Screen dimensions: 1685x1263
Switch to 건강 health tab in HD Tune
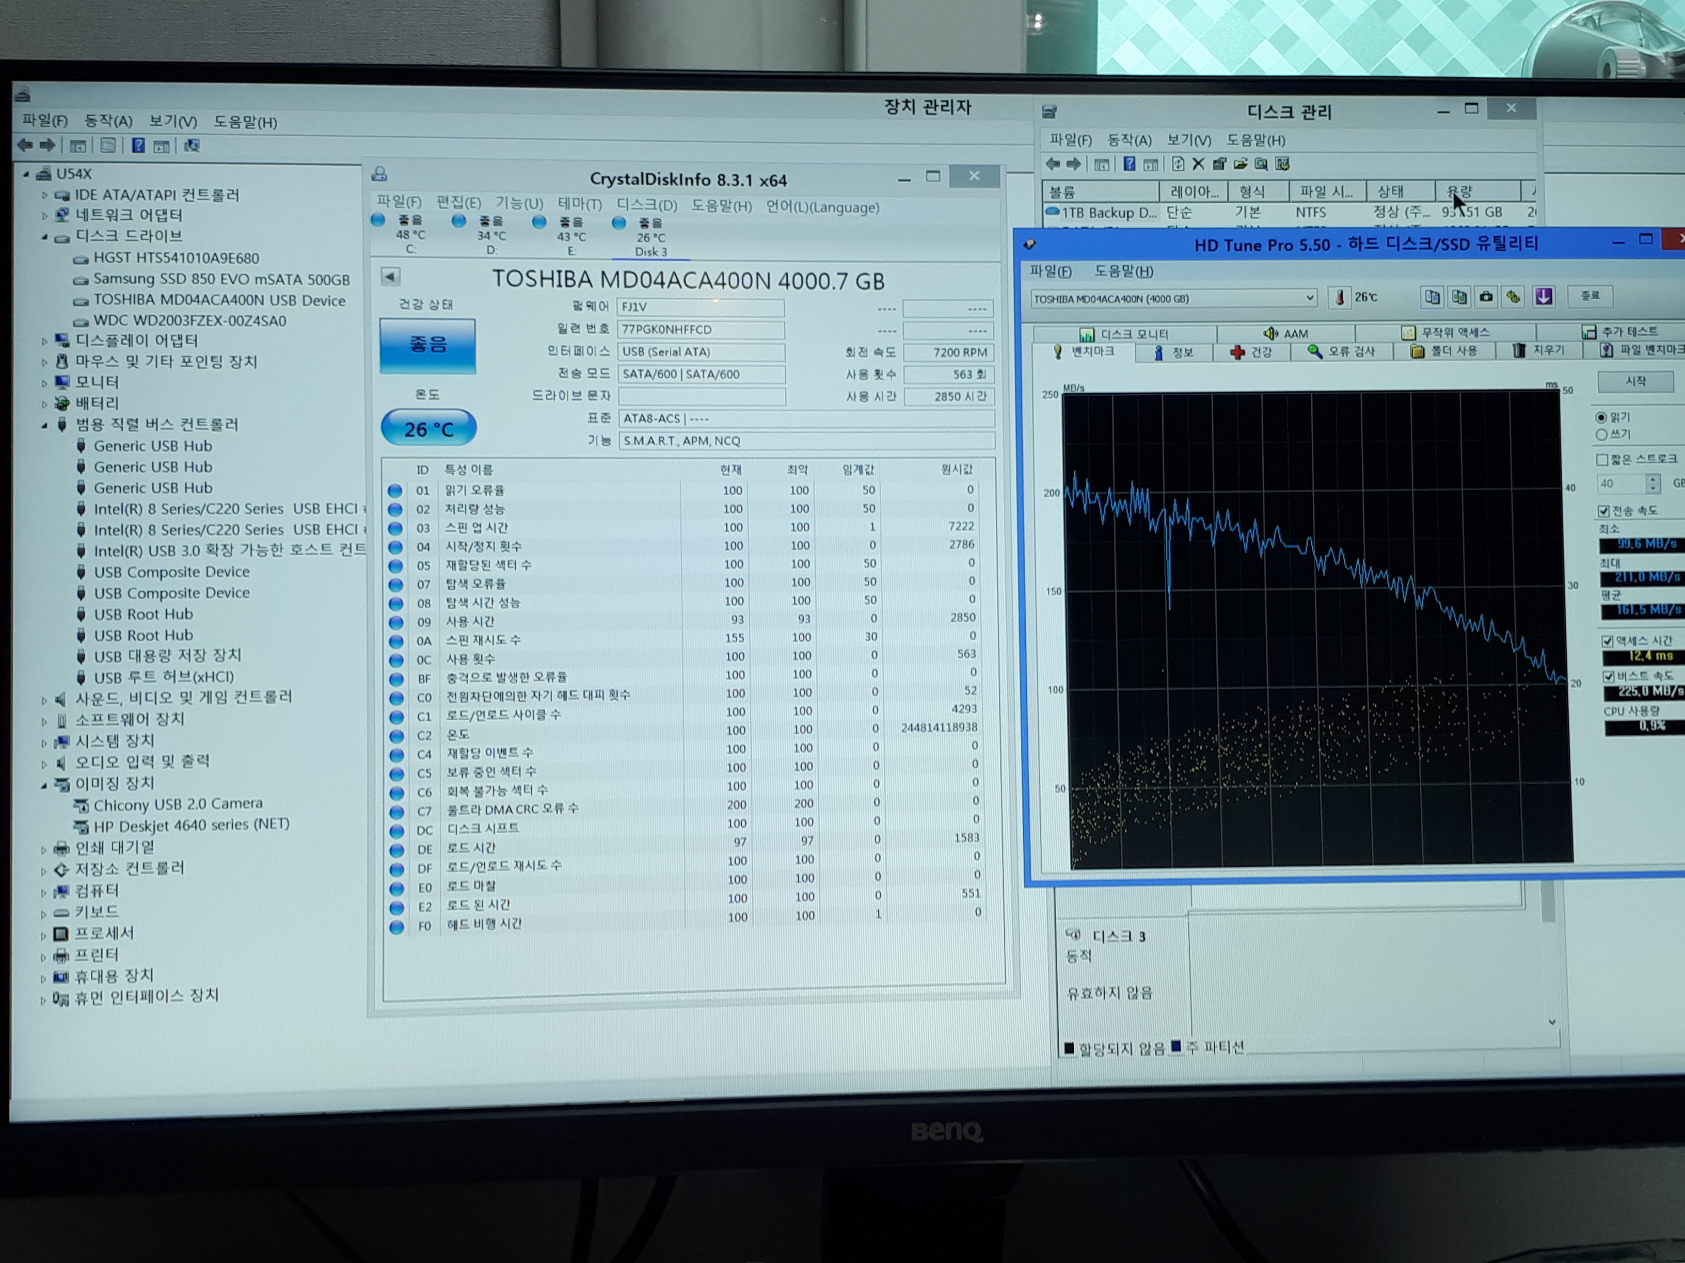[1251, 352]
